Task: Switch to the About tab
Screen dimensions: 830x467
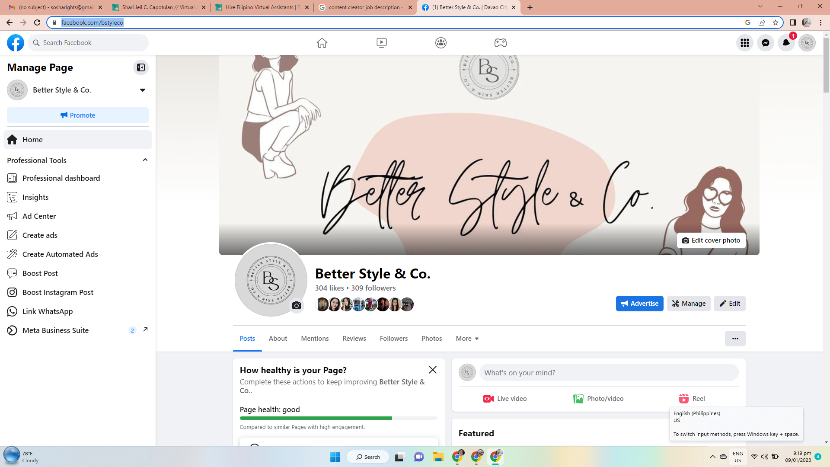Action: 278,339
